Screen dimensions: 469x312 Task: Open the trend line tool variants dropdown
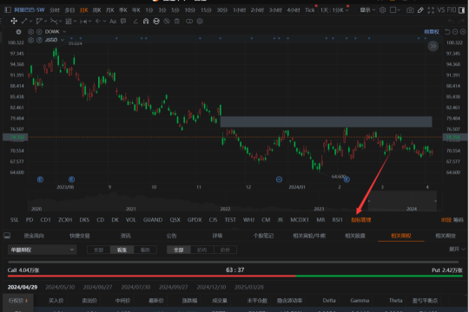coord(30,21)
